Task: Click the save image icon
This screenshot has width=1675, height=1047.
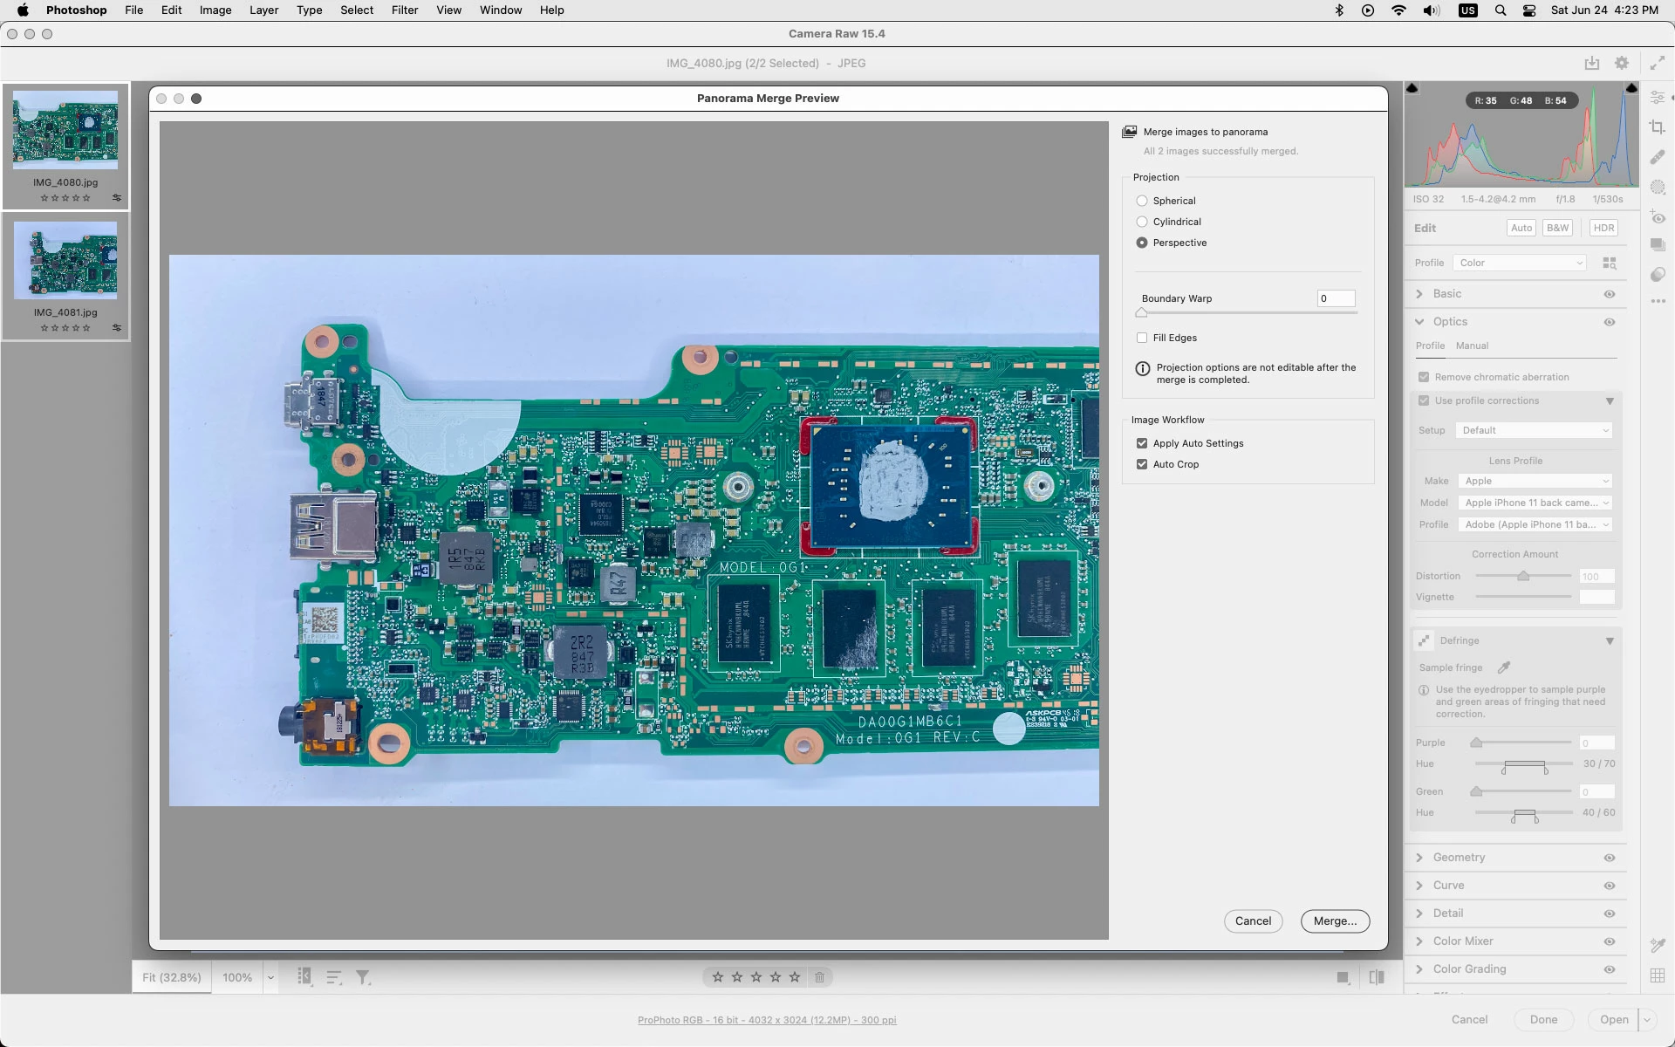Action: click(1592, 63)
